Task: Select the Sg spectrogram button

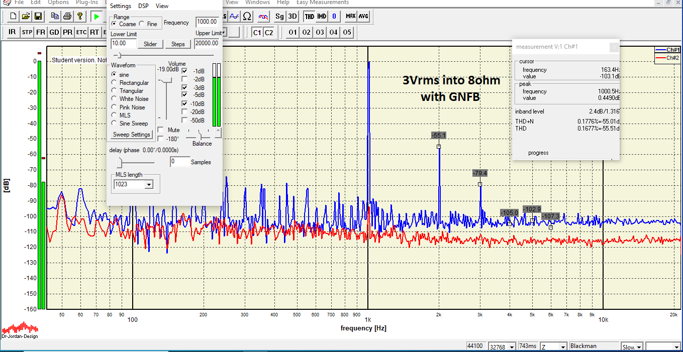Action: click(279, 17)
